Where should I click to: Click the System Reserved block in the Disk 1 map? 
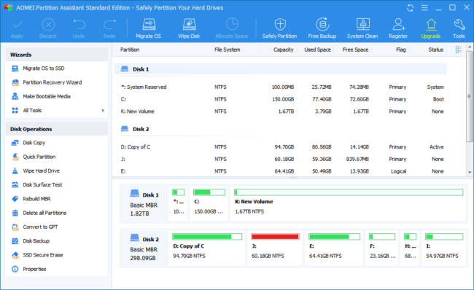(179, 204)
